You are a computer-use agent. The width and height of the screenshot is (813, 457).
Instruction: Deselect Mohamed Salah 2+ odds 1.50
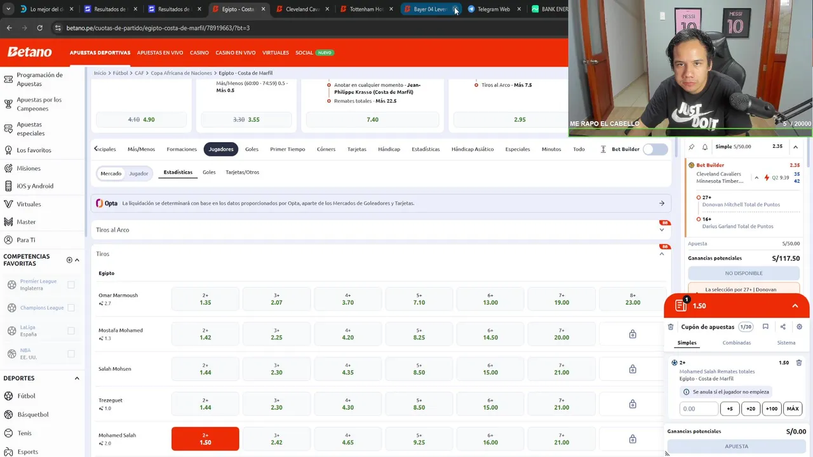pyautogui.click(x=205, y=439)
